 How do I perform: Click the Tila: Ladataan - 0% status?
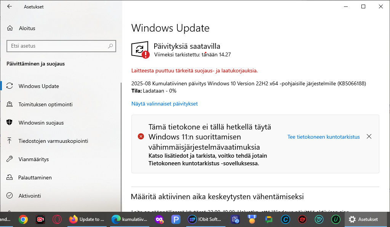[154, 91]
